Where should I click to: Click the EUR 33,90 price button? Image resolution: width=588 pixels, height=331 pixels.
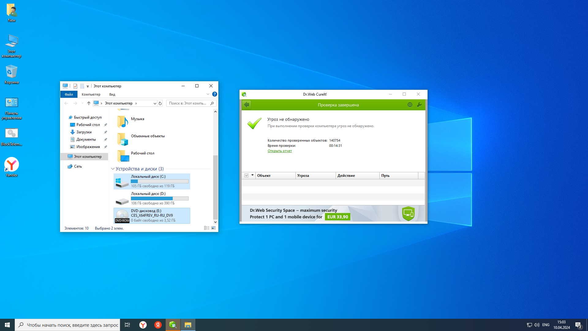[337, 217]
